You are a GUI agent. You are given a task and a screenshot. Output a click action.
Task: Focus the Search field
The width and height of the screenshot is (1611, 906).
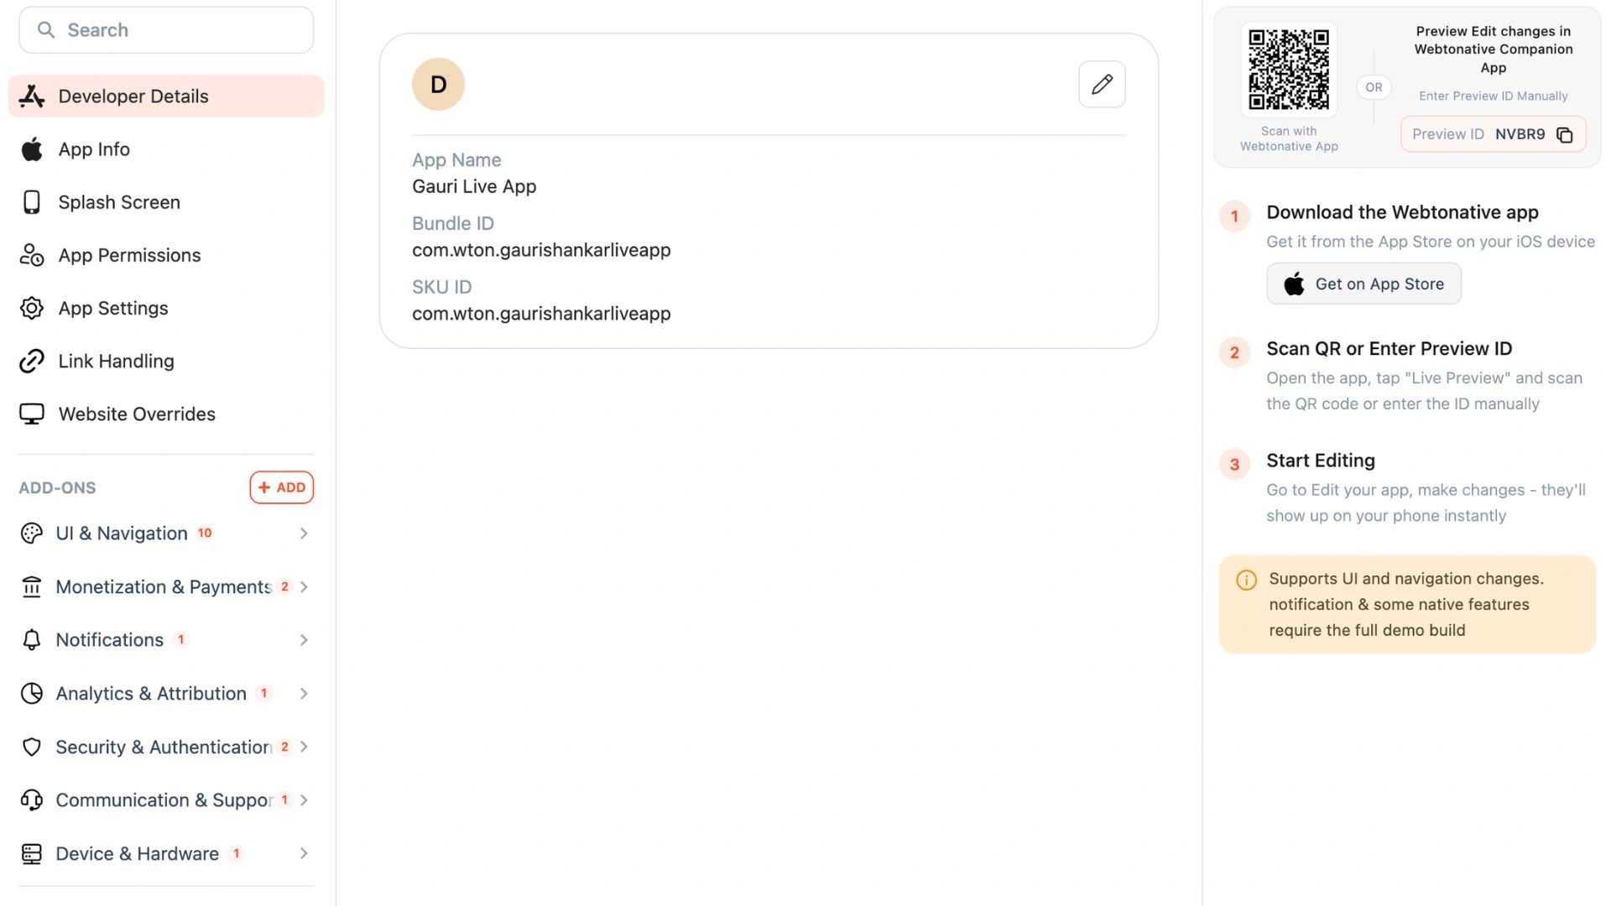[166, 30]
